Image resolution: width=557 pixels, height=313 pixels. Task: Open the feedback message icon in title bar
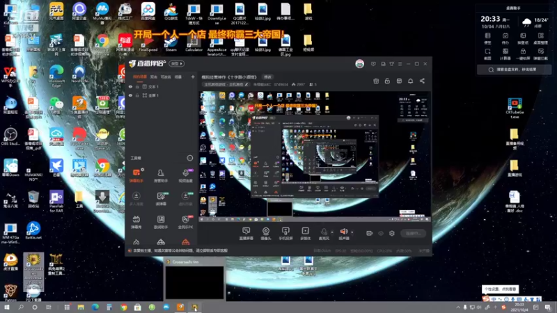point(373,64)
